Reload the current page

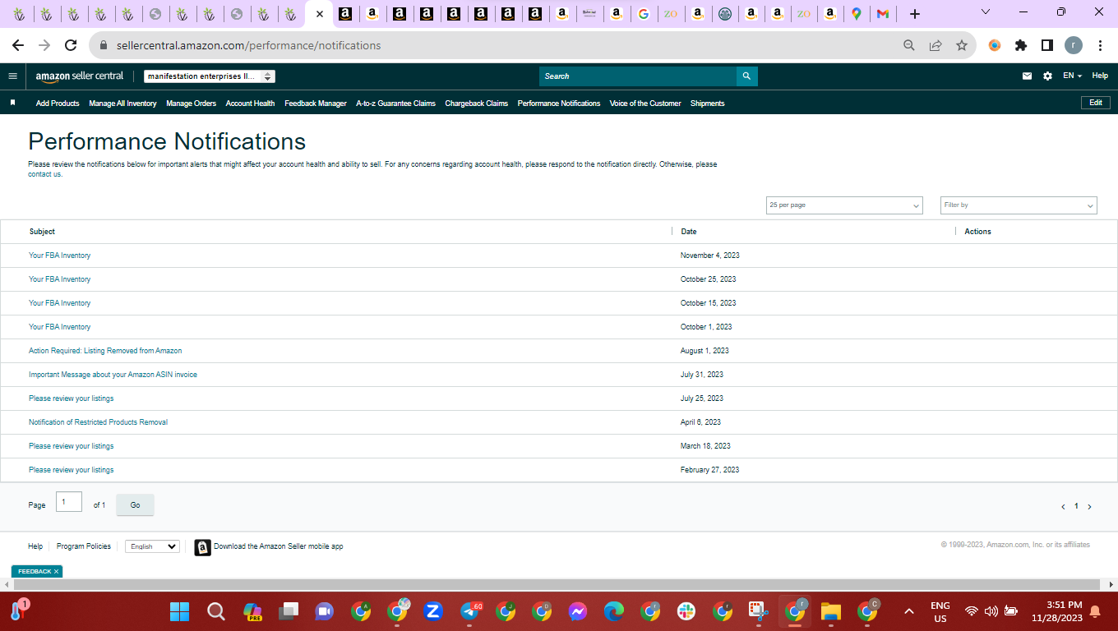tap(71, 45)
